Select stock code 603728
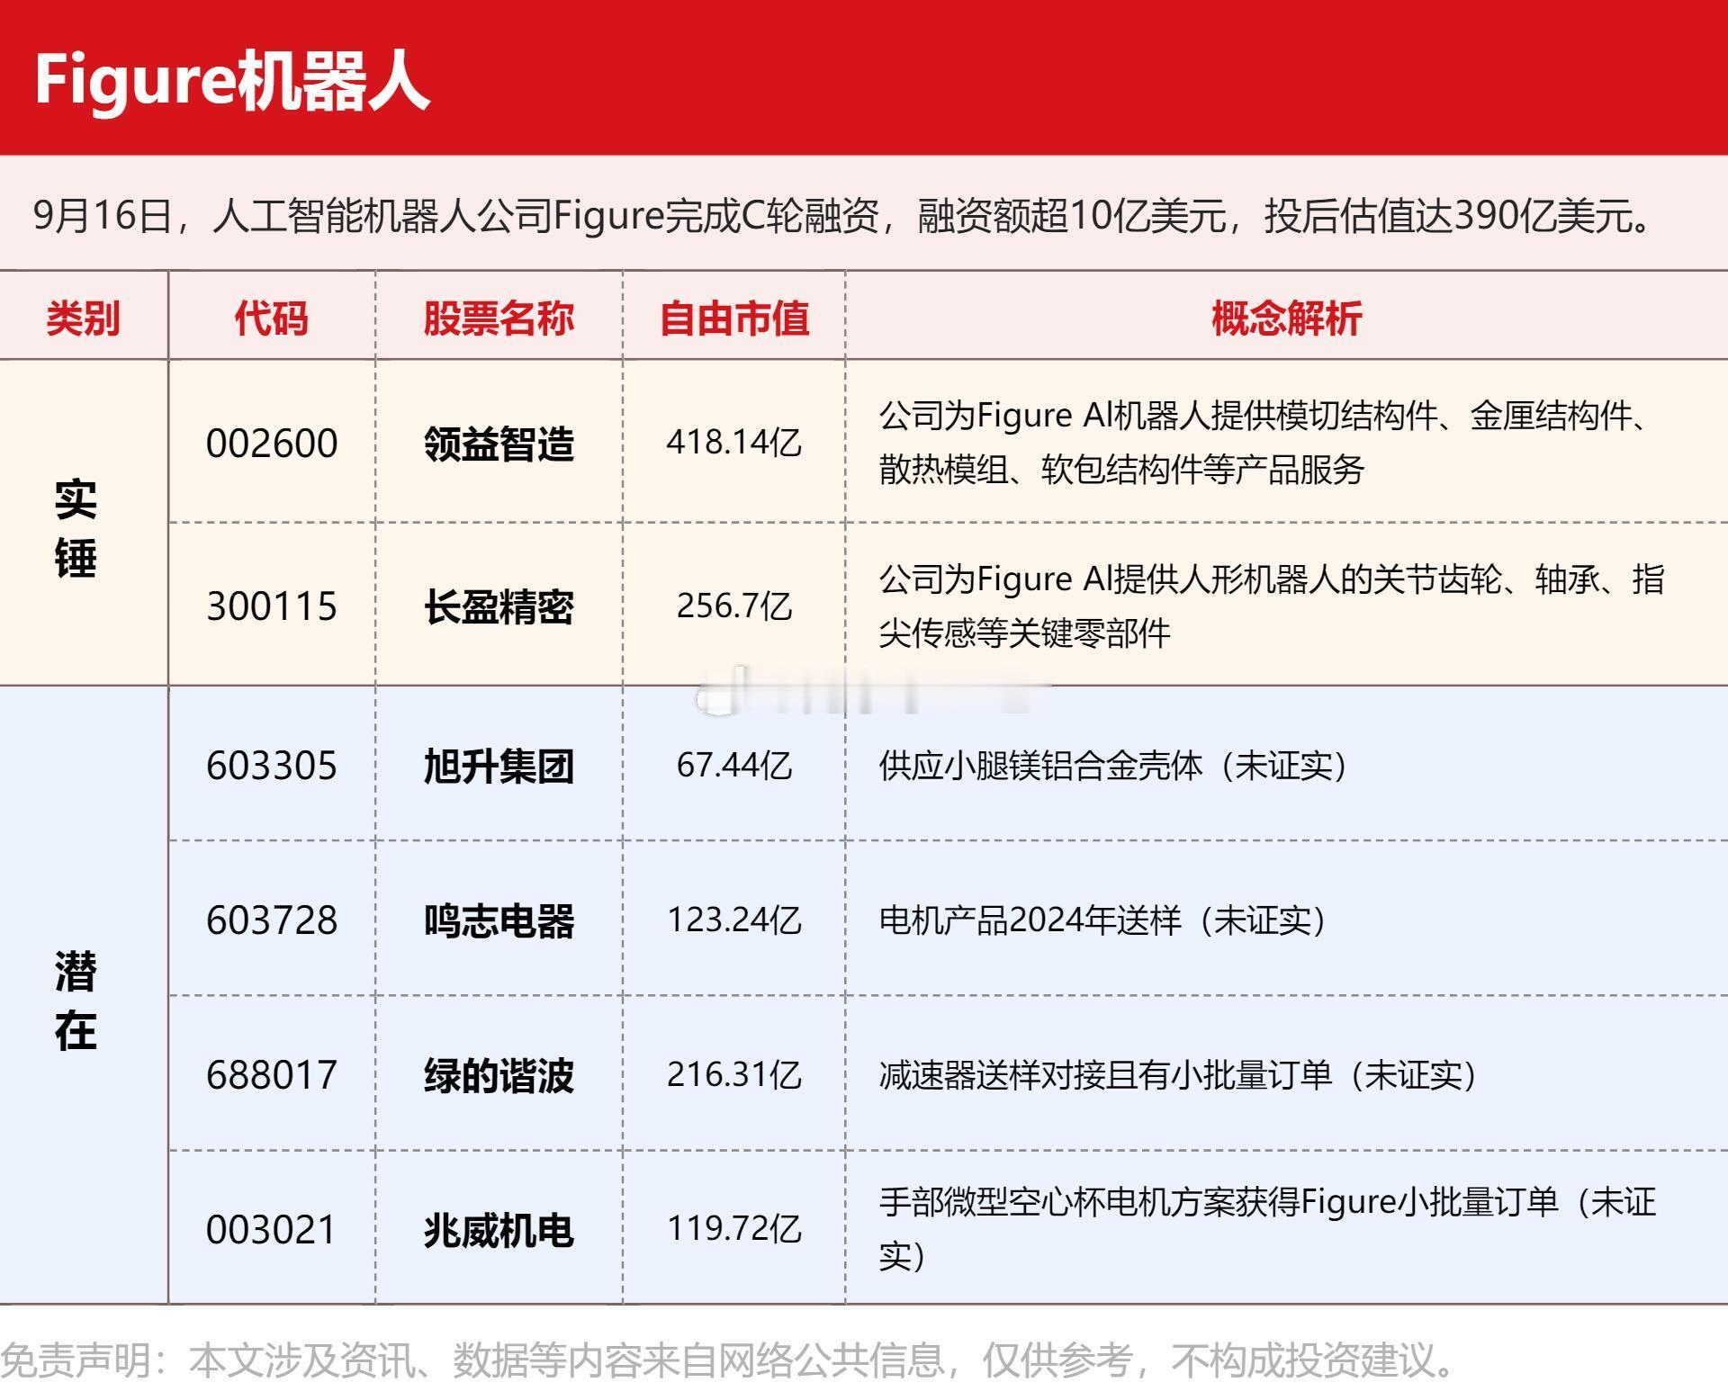Viewport: 1728px width, 1382px height. (272, 920)
